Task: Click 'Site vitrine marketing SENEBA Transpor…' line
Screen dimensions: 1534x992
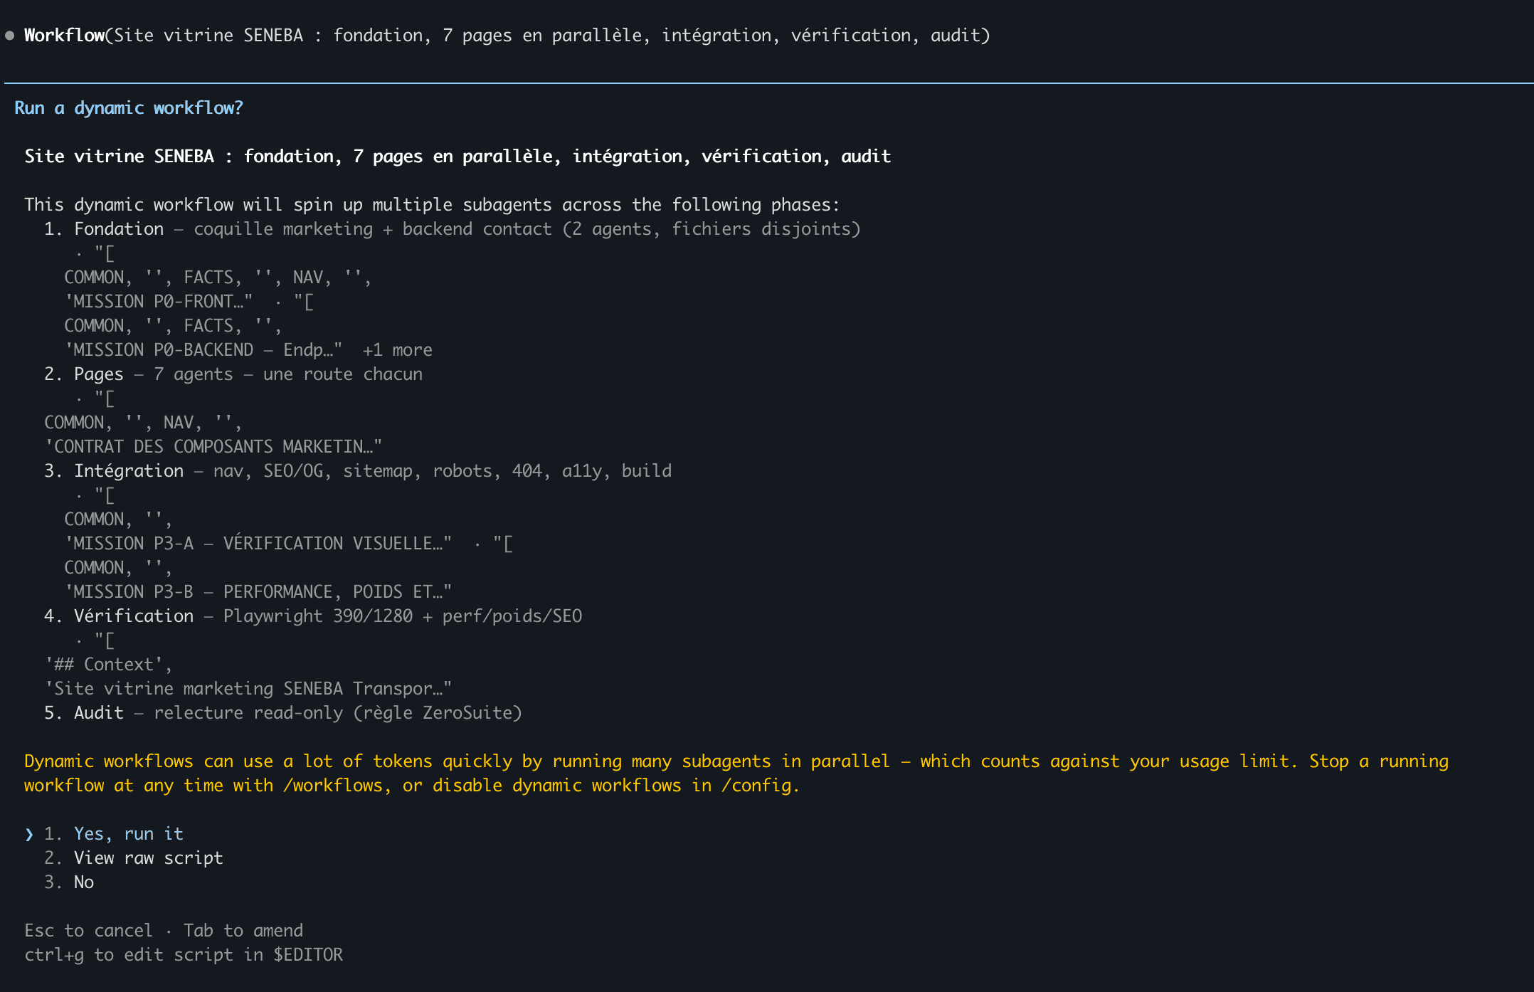Action: tap(248, 688)
